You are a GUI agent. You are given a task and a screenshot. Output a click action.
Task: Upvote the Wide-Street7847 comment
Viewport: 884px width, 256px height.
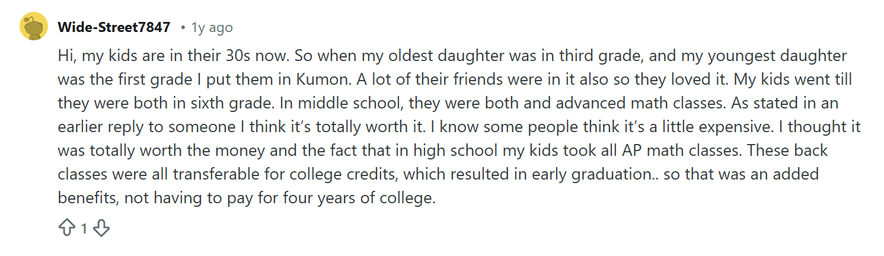[66, 228]
